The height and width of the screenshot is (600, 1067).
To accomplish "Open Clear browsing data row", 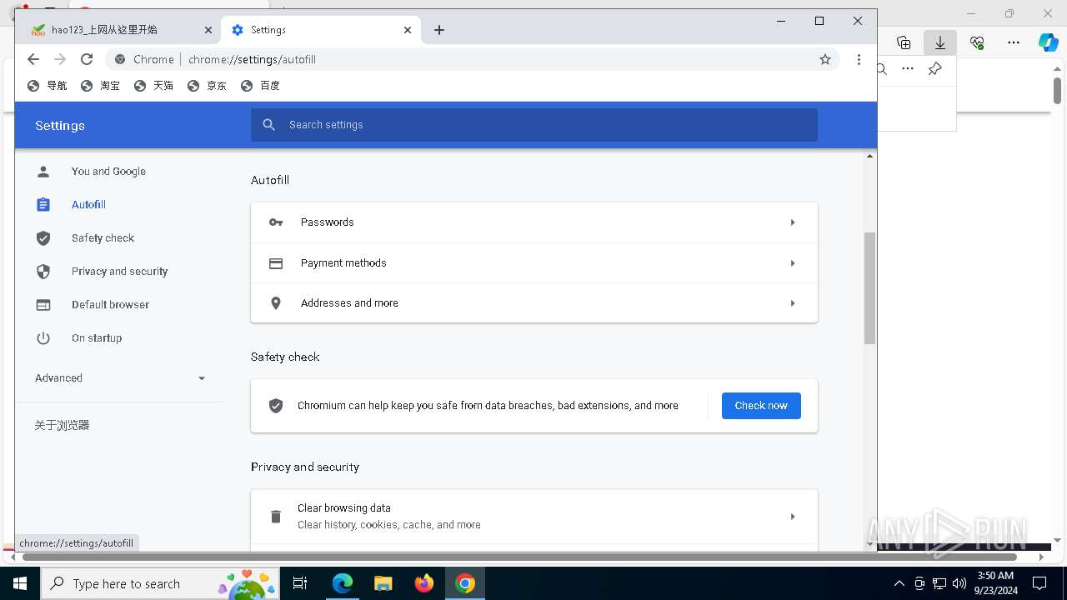I will (x=534, y=517).
